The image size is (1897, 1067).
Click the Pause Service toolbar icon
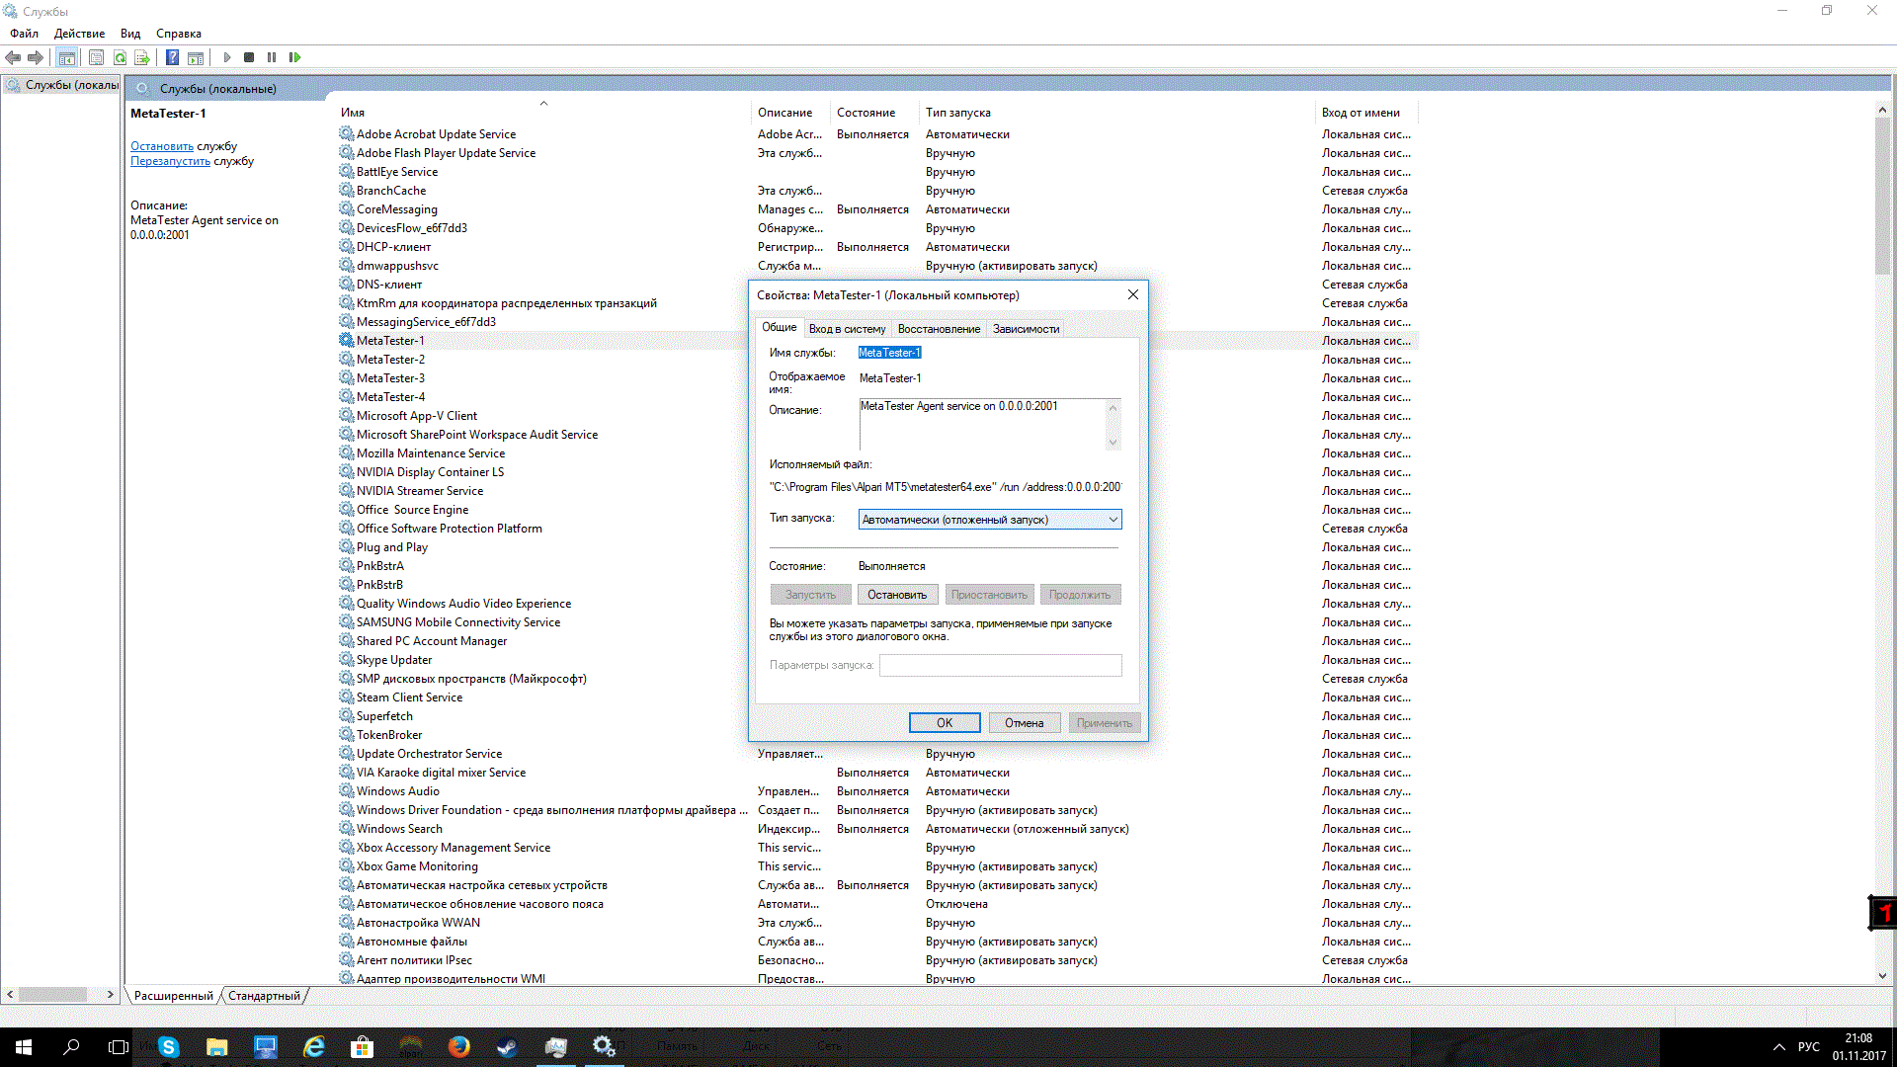click(272, 57)
